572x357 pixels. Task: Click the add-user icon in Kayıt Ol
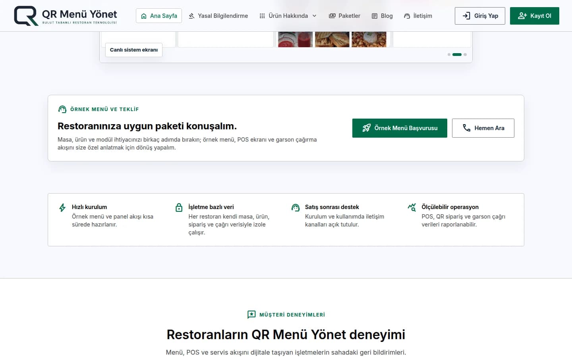[522, 16]
